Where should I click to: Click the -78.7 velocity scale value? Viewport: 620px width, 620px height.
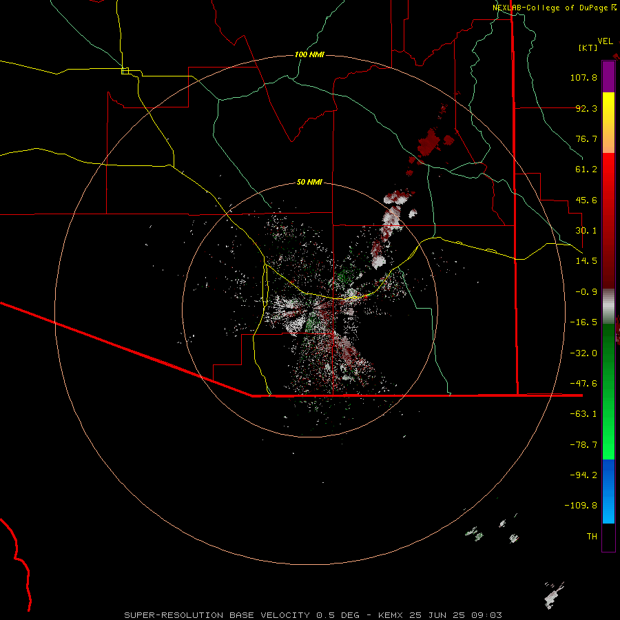pos(583,445)
